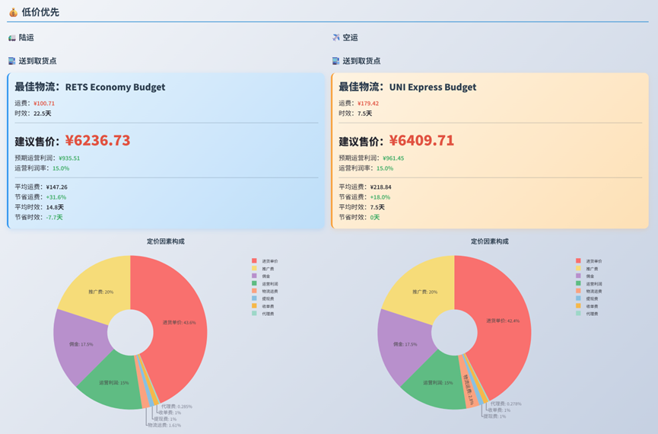The height and width of the screenshot is (434, 658).
Task: Click the RETS Economy Budget logistics title
Action: (115, 87)
